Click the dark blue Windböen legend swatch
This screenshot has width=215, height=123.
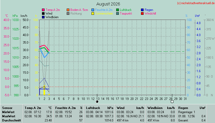(43, 17)
